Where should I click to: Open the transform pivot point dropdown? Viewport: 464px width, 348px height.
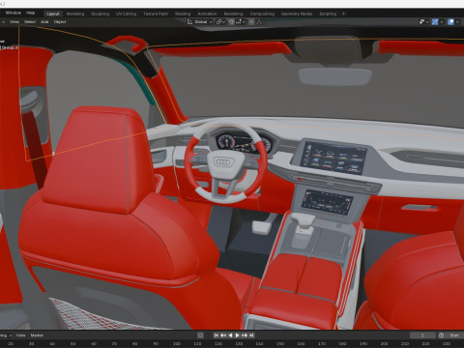[220, 22]
